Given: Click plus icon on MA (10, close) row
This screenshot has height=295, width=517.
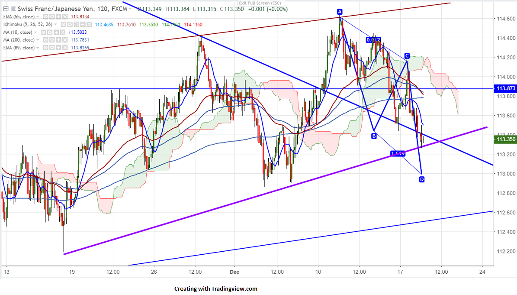Looking at the screenshot, I should point(56,32).
